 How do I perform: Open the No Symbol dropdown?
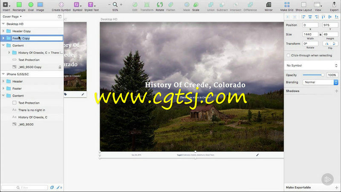click(x=312, y=66)
